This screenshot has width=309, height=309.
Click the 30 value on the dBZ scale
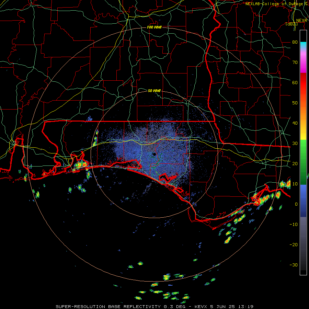coord(295,143)
